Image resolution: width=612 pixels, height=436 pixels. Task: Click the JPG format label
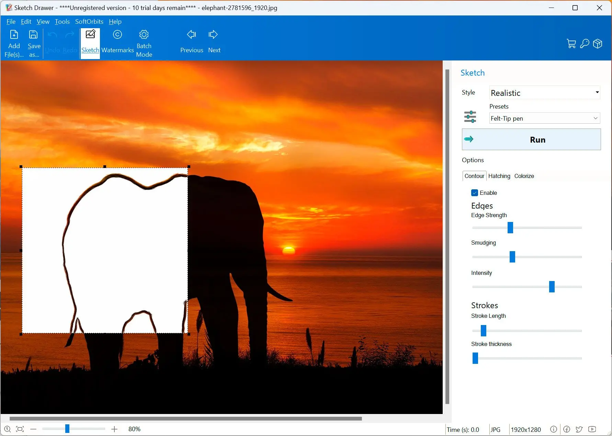click(x=496, y=429)
